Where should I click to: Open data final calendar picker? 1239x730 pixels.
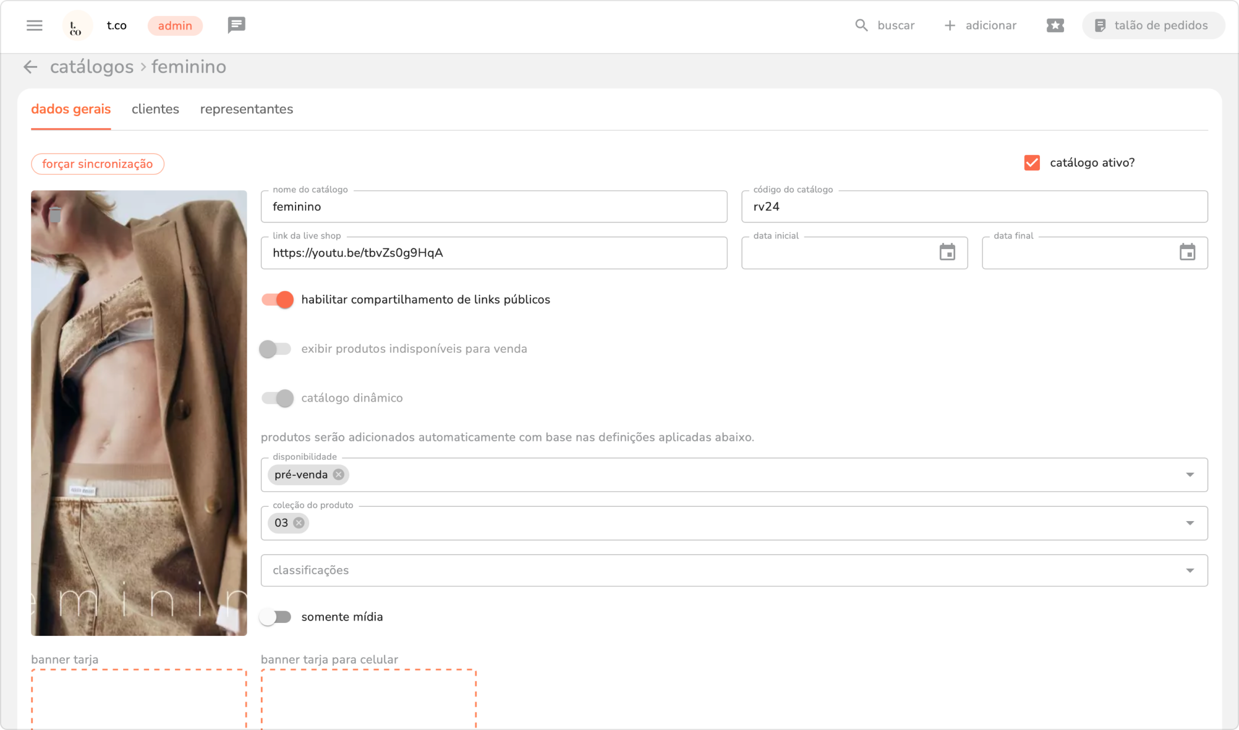1187,253
